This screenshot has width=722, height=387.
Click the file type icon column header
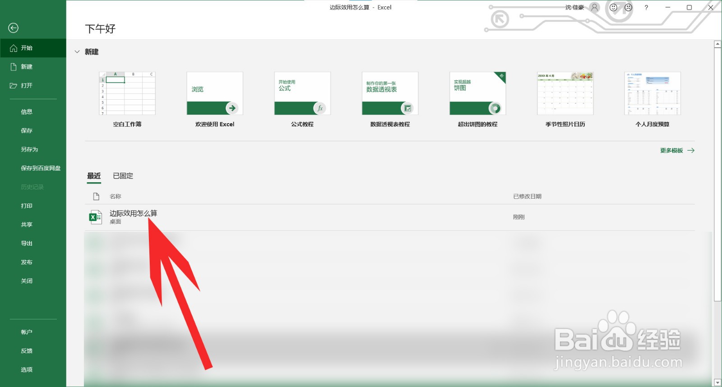pyautogui.click(x=96, y=197)
